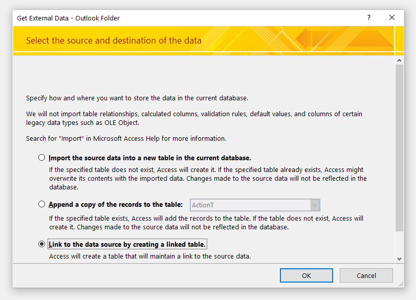The width and height of the screenshot is (416, 300).
Task: Expand the ActionT table dropdown arrow
Action: click(x=315, y=205)
